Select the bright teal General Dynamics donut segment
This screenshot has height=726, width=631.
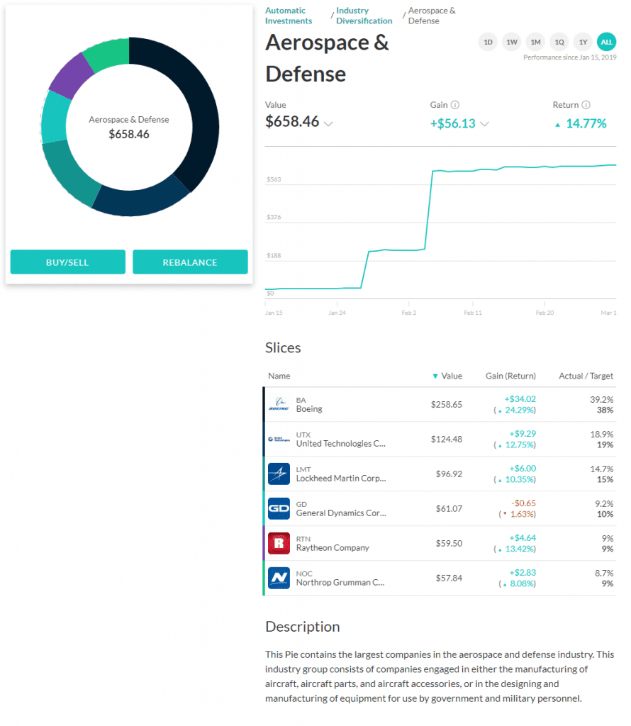(x=55, y=118)
